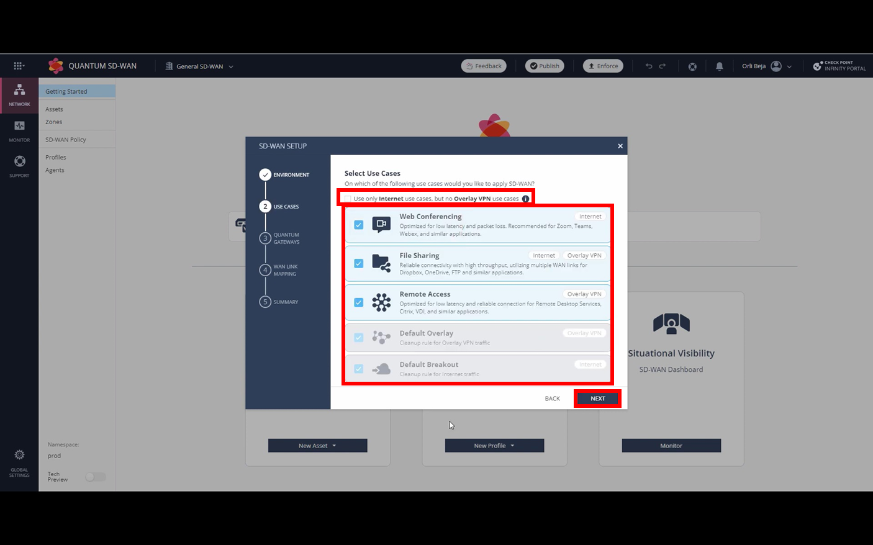The width and height of the screenshot is (873, 545).
Task: Close the SD-WAN Setup dialog
Action: coord(620,146)
